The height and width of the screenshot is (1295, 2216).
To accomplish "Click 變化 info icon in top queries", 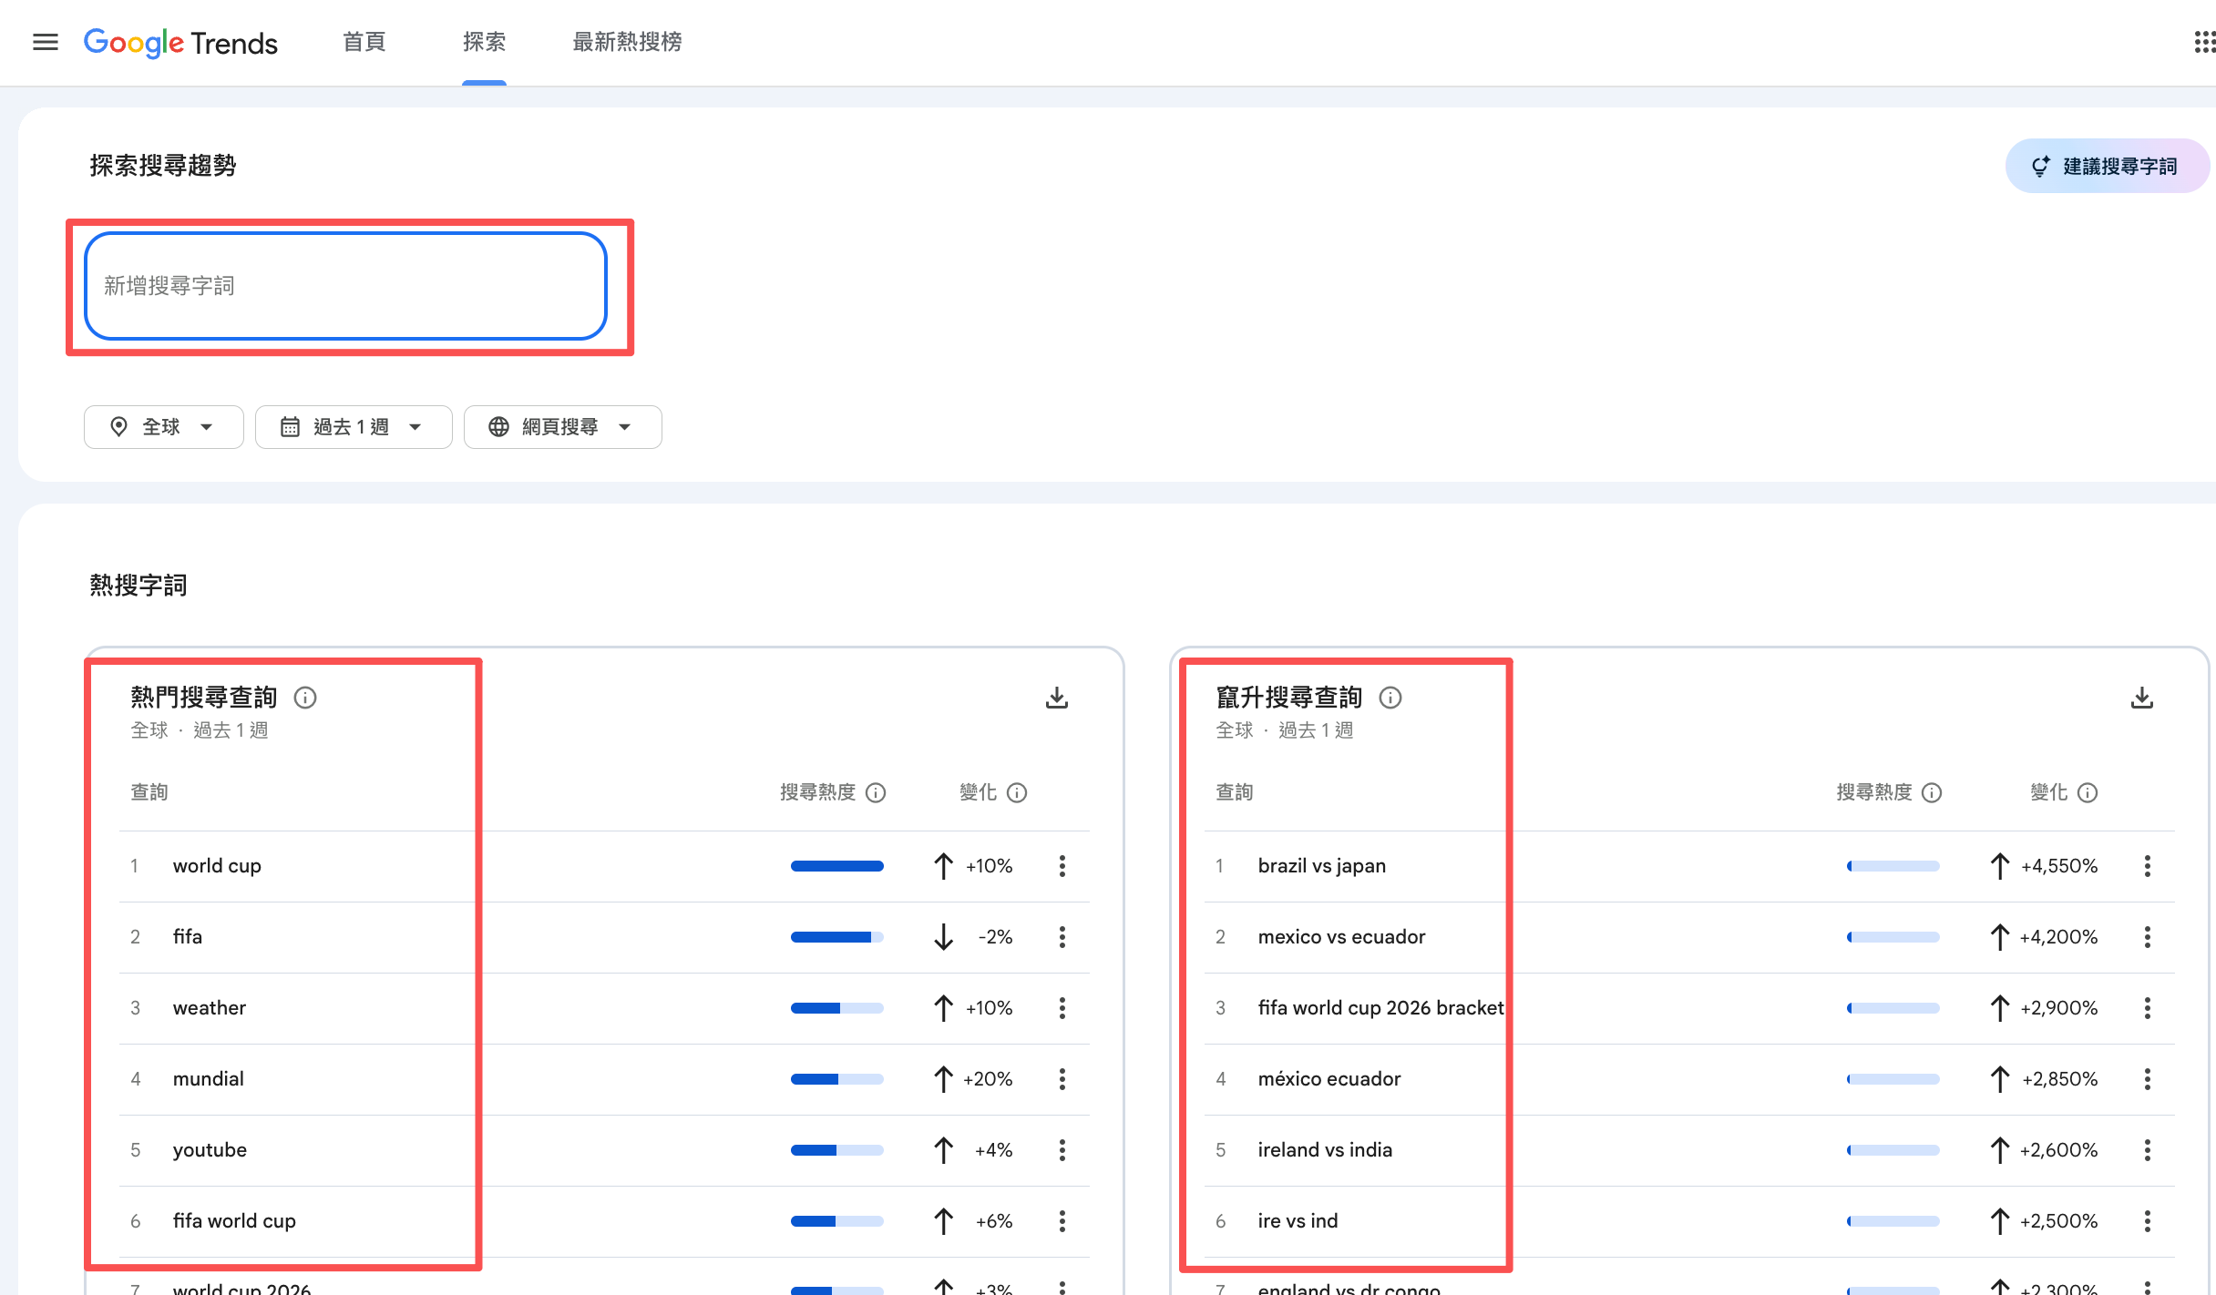I will (x=1017, y=793).
